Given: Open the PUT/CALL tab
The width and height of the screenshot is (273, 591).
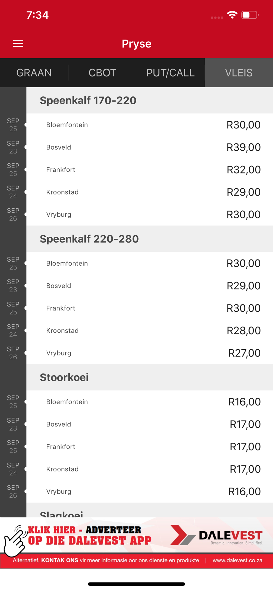Looking at the screenshot, I should point(170,73).
